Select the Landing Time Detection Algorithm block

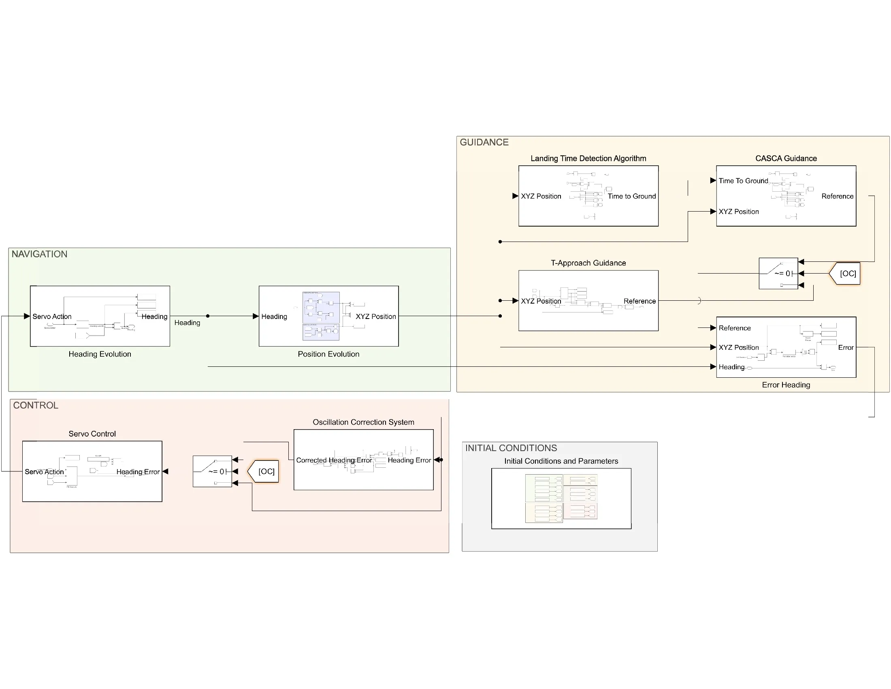pyautogui.click(x=588, y=196)
